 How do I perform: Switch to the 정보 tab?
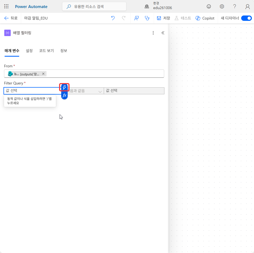(64, 51)
